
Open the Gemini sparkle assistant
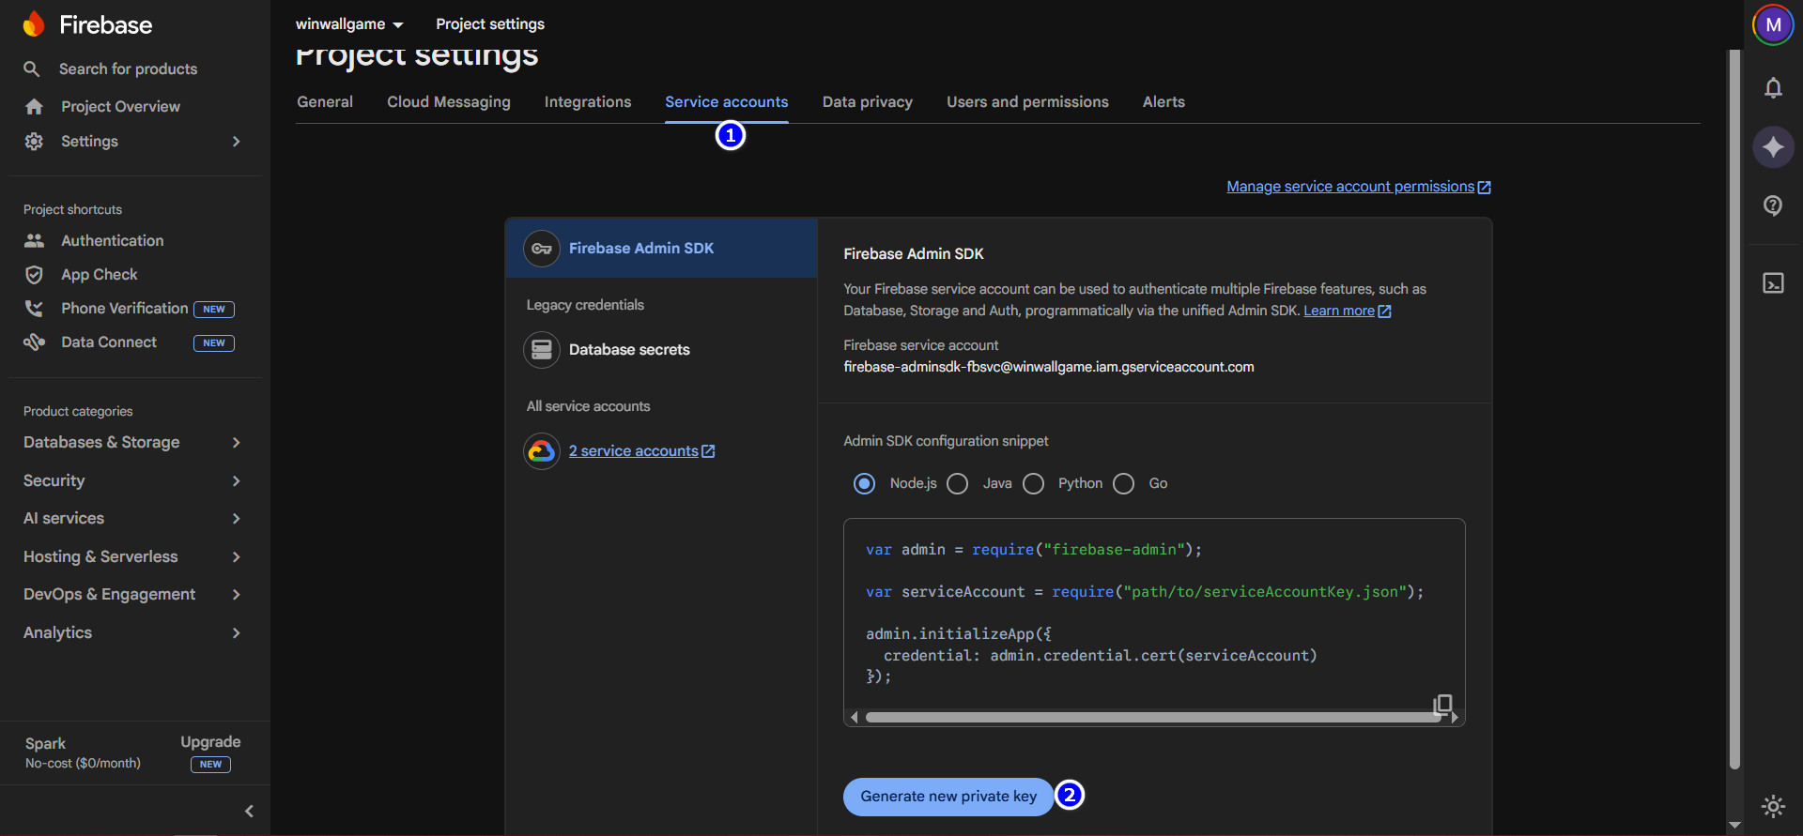click(x=1773, y=146)
